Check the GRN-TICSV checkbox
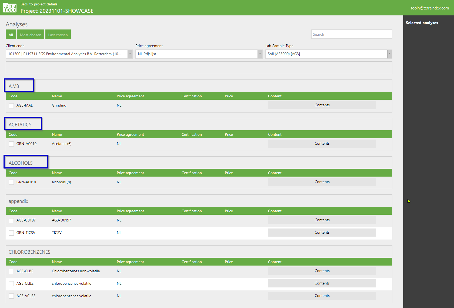The height and width of the screenshot is (308, 454). pyautogui.click(x=11, y=233)
